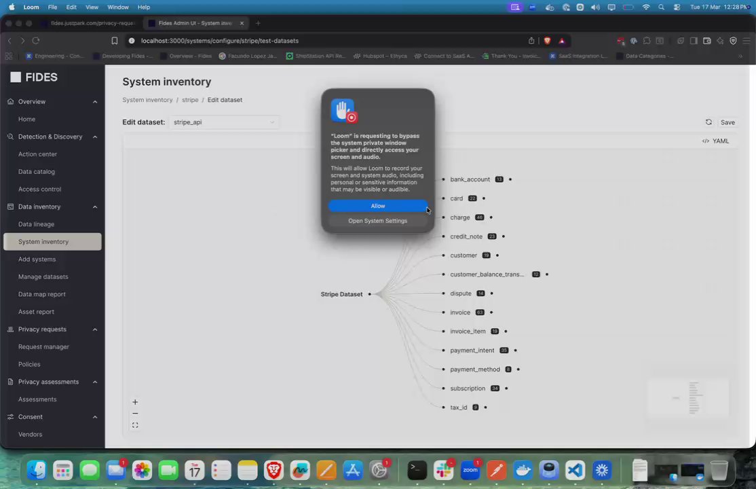Open Manage datasets page
Image resolution: width=756 pixels, height=489 pixels.
[x=43, y=276]
